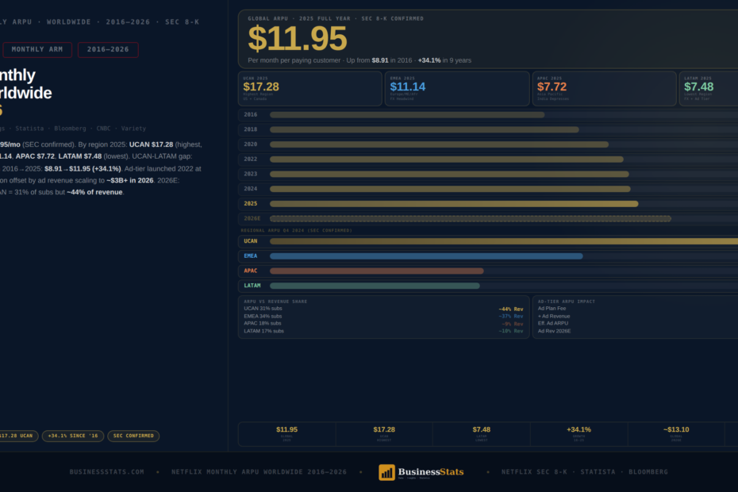
Task: Open the APAC 2025 $7.72 card
Action: pos(605,89)
